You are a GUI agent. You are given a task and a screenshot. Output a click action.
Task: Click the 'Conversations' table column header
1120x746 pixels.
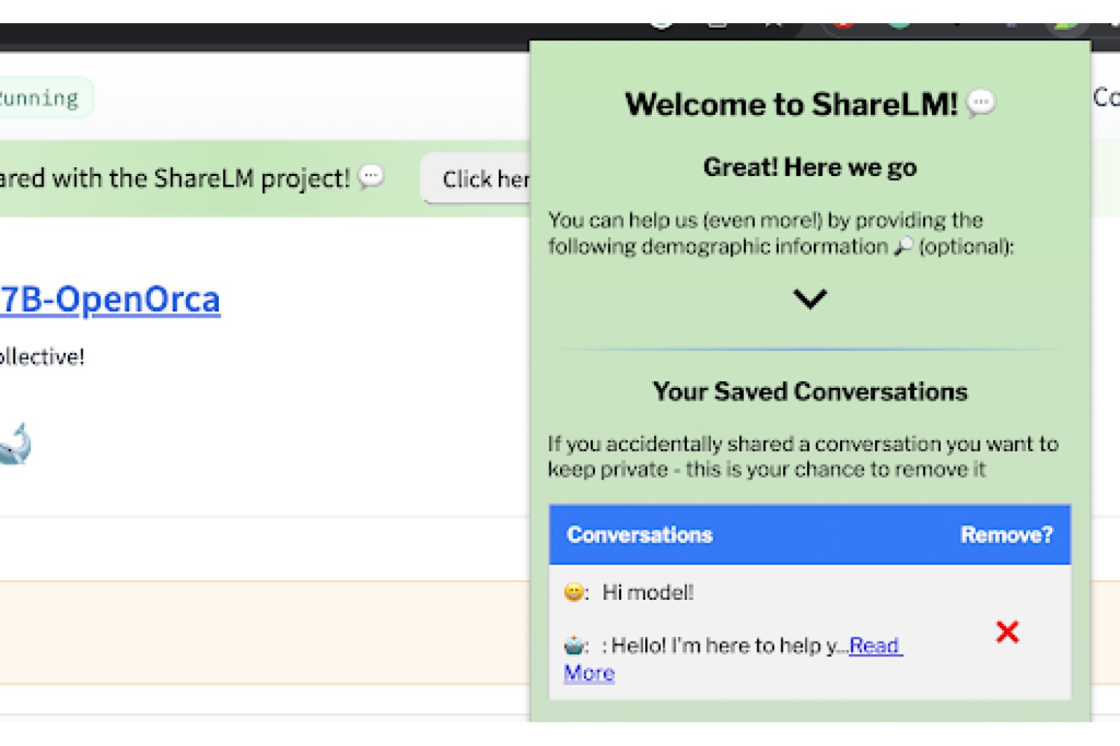(640, 535)
